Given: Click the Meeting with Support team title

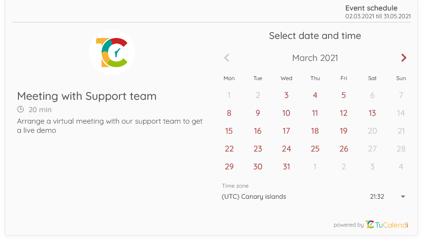Looking at the screenshot, I should coord(87,96).
